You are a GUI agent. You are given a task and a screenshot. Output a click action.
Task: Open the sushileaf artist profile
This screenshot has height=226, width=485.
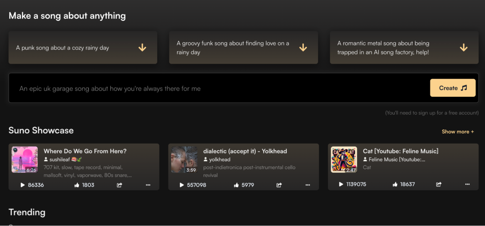point(59,159)
